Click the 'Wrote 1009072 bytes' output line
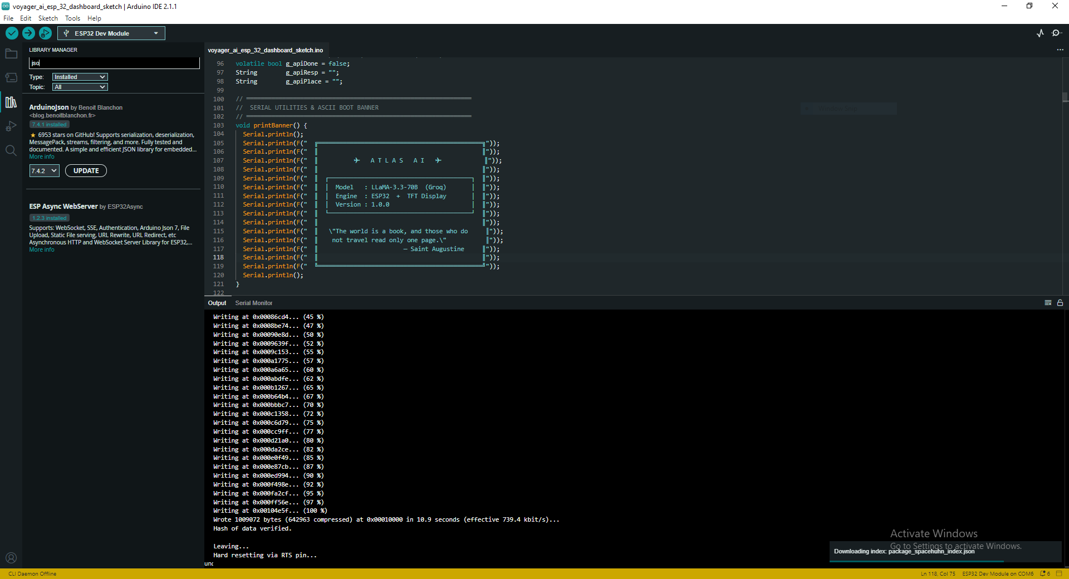The height and width of the screenshot is (579, 1069). point(386,520)
